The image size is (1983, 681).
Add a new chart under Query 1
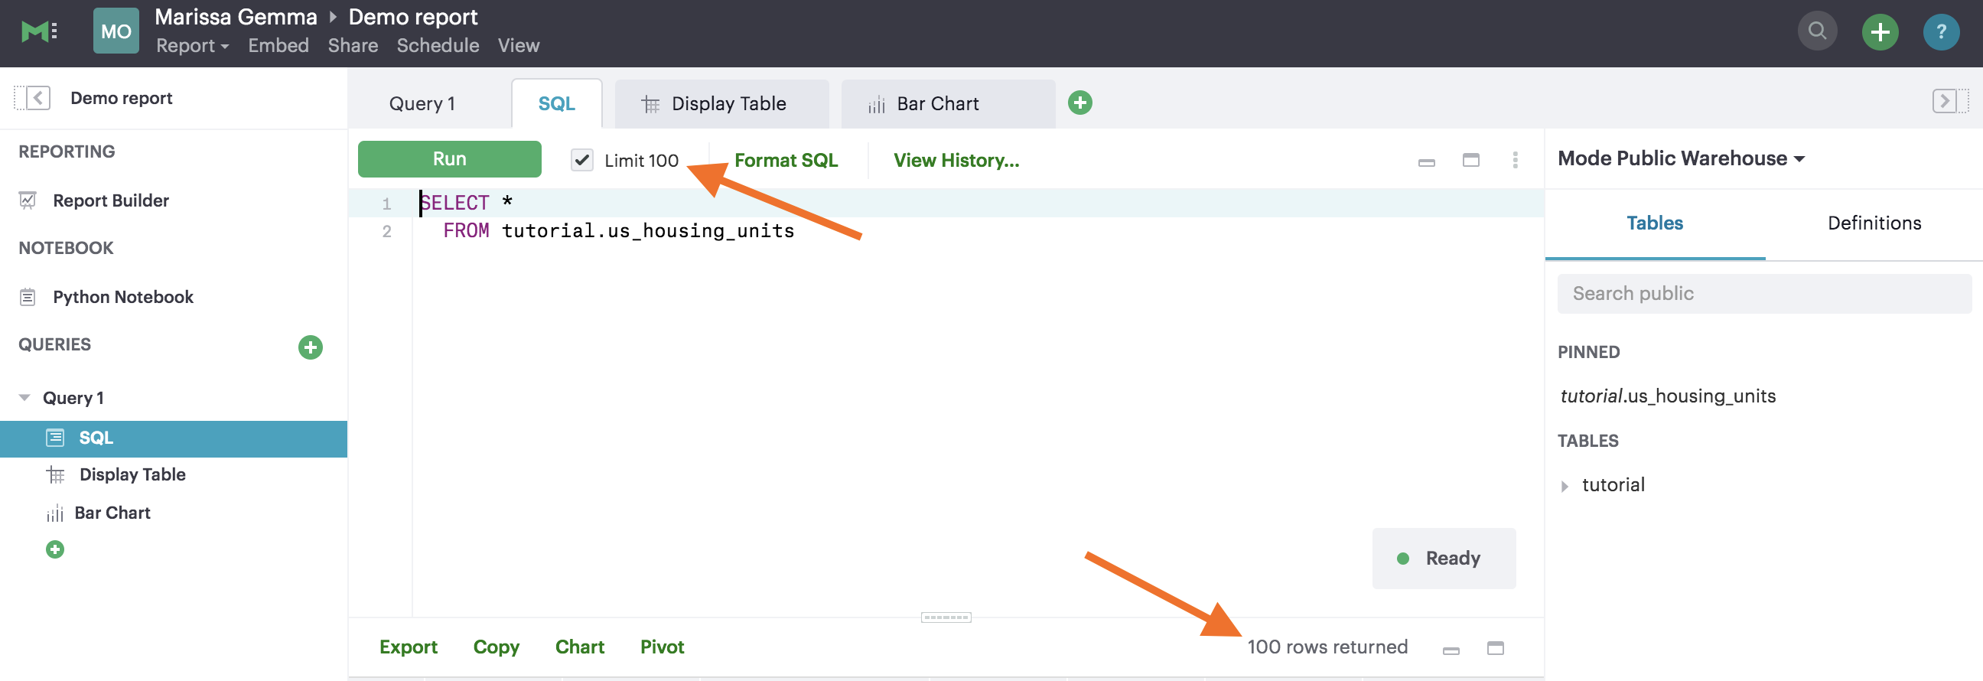coord(54,549)
